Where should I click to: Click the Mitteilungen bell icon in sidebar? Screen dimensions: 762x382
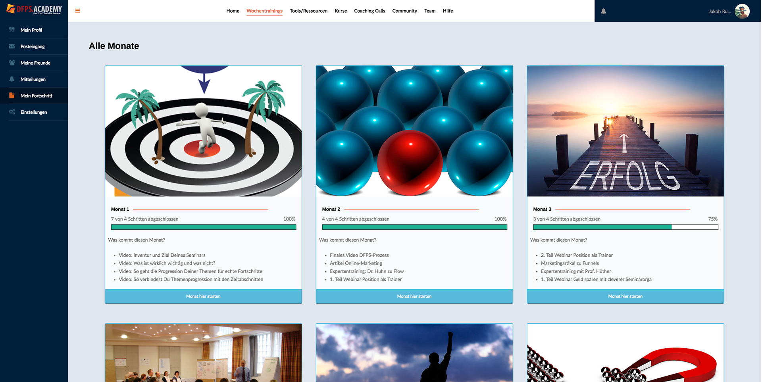(x=12, y=79)
